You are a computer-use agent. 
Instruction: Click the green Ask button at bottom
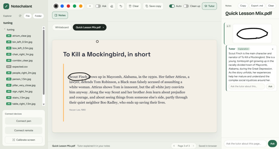tap(272, 143)
